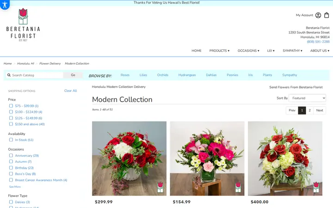
Task: Click the Beretania Florist tulip logo
Action: click(x=23, y=25)
